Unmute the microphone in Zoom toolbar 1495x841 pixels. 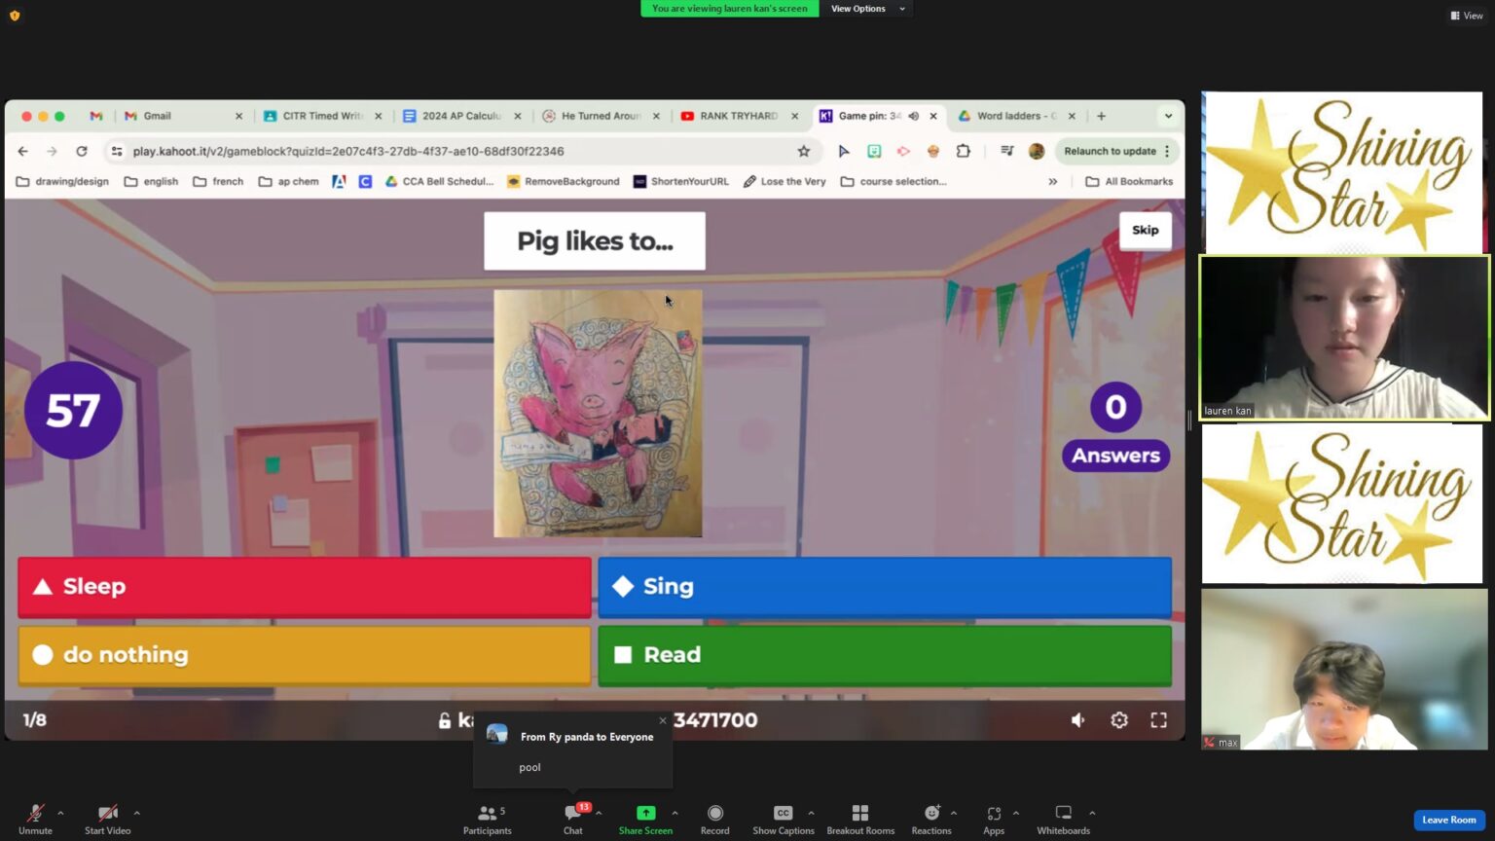pyautogui.click(x=35, y=819)
